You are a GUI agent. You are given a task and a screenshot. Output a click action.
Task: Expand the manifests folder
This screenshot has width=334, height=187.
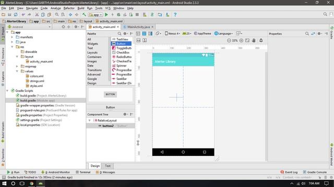[12, 37]
